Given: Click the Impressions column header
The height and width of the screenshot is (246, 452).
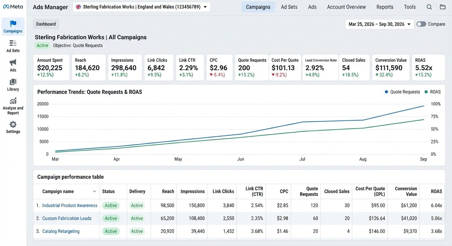Looking at the screenshot, I should pyautogui.click(x=193, y=192).
